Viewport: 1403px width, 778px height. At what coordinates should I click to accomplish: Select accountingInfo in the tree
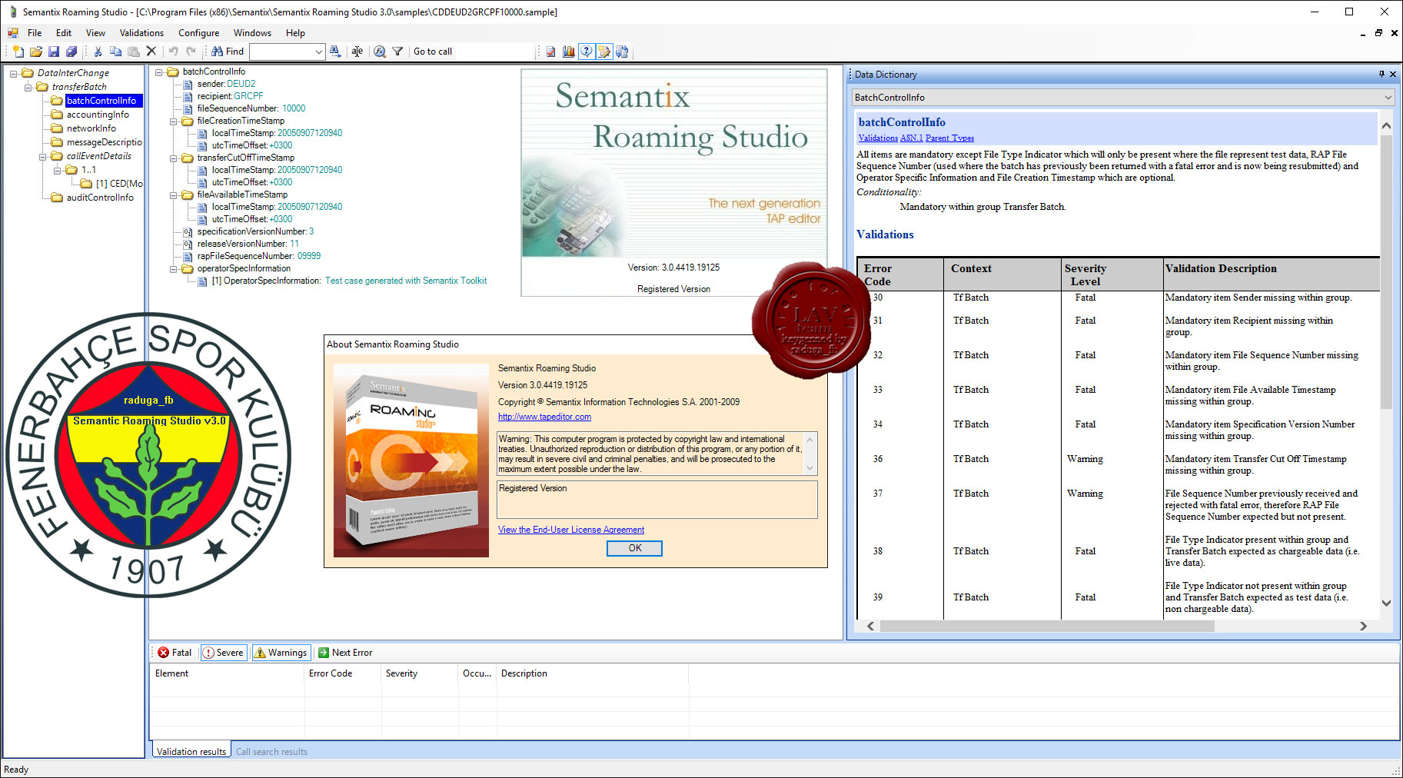(98, 115)
